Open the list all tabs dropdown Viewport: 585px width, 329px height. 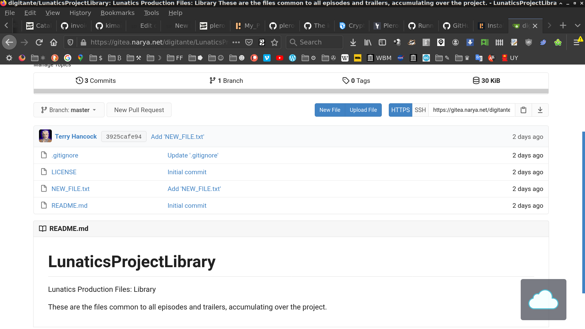577,26
